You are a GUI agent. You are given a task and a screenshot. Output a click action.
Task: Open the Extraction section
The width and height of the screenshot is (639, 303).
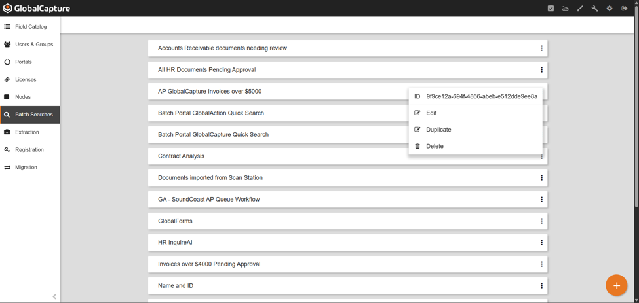[x=29, y=132]
